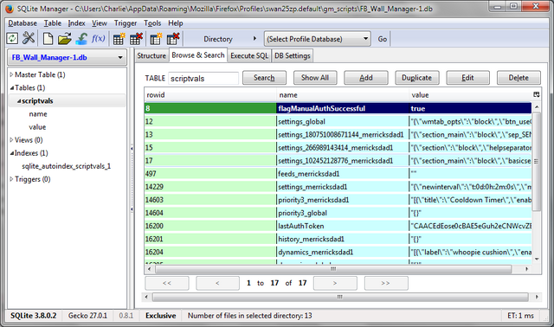Image resolution: width=554 pixels, height=327 pixels.
Task: Click the Create Index icon
Action: click(156, 38)
